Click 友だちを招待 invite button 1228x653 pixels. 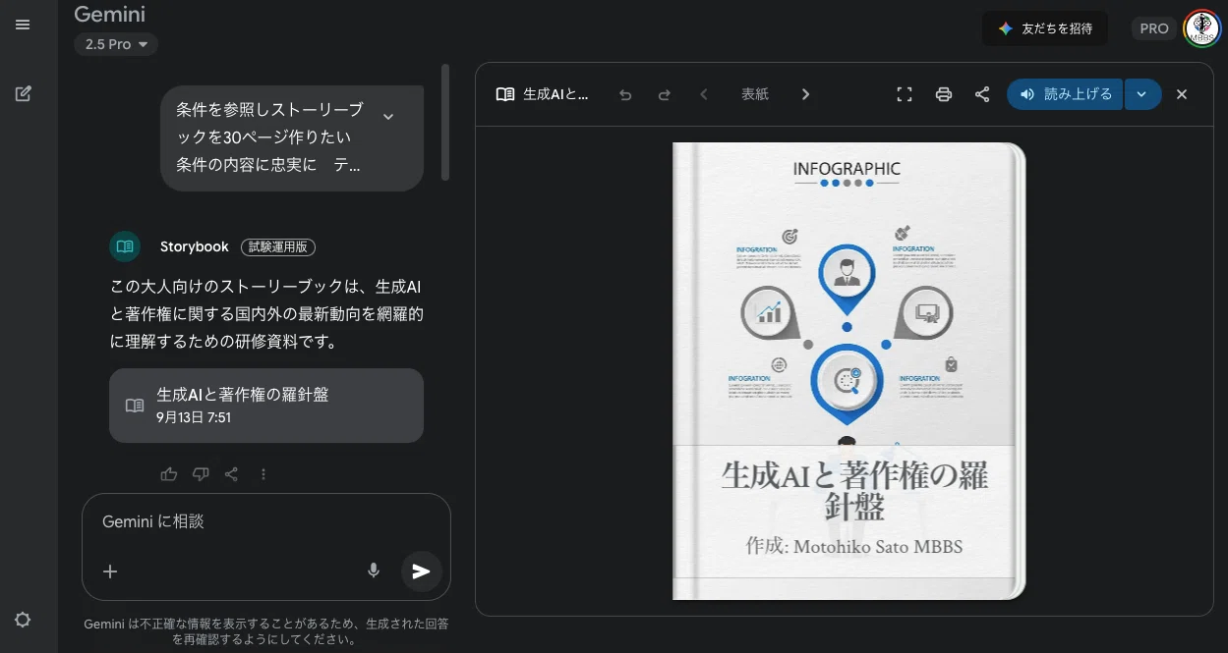1045,28
